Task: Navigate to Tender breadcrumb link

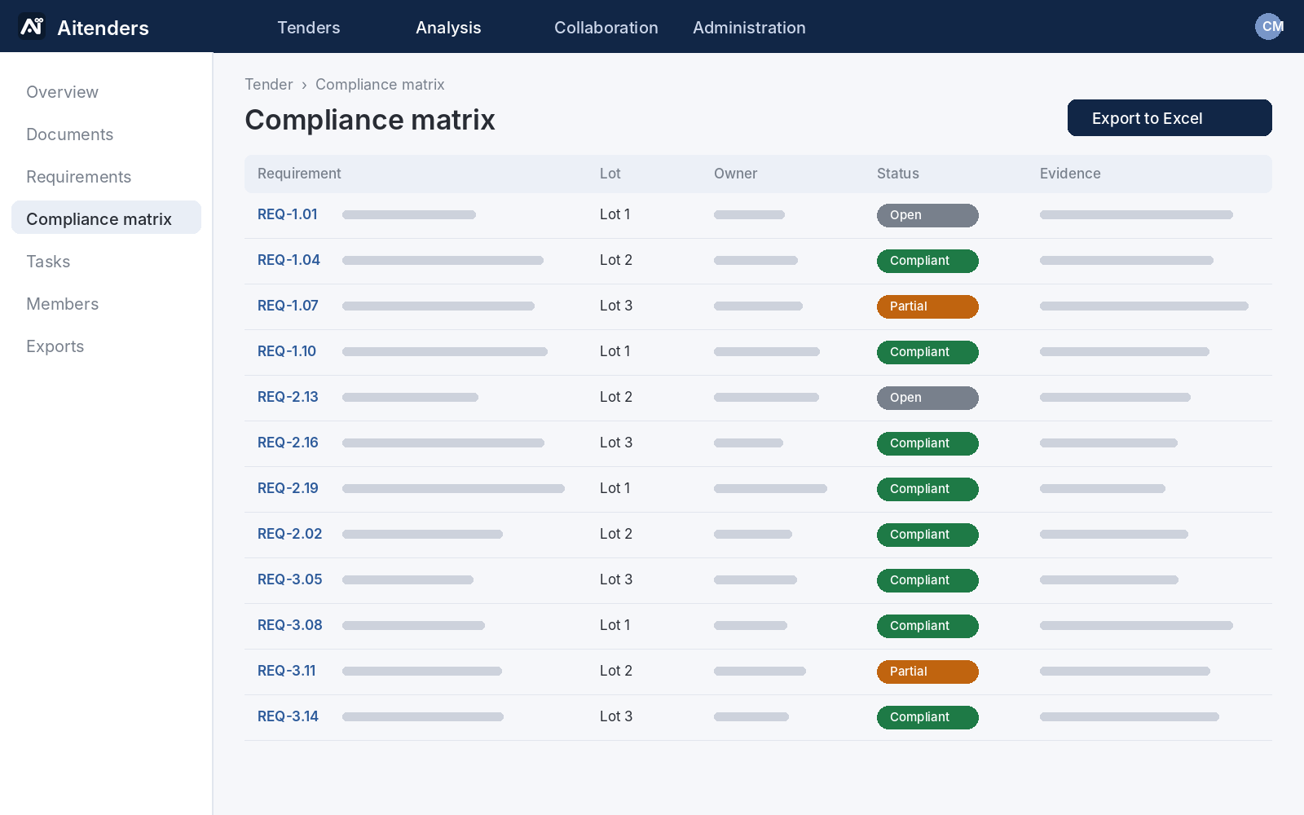Action: click(269, 85)
